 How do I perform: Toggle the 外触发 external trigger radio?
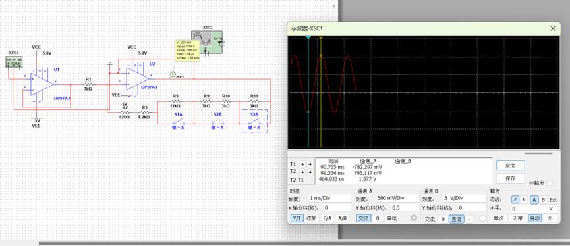(550, 184)
